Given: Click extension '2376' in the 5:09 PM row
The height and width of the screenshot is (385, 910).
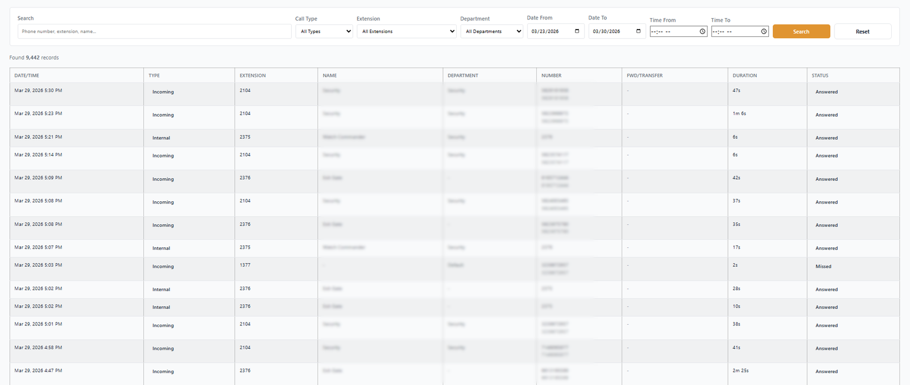Looking at the screenshot, I should click(x=245, y=178).
